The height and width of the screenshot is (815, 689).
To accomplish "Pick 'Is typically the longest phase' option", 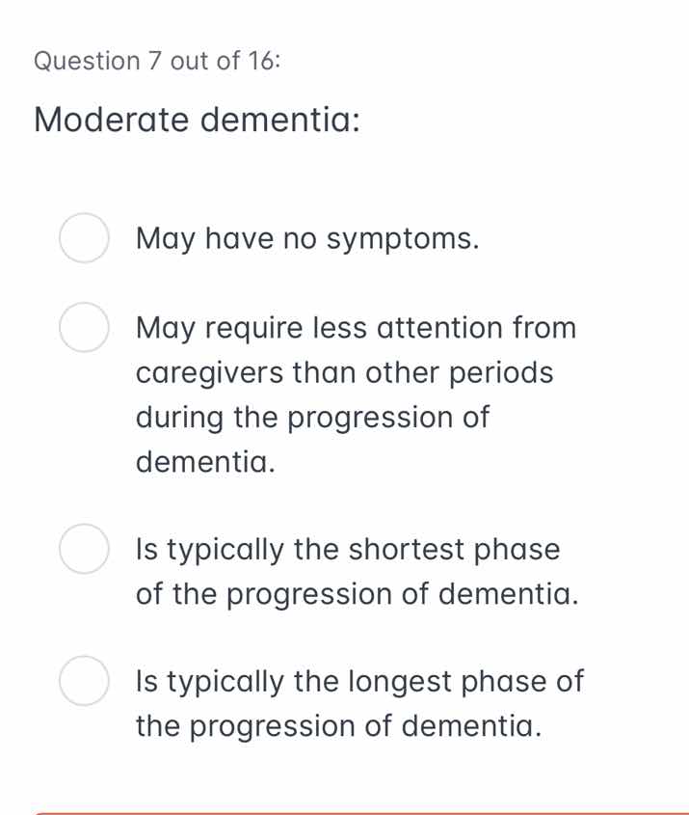I will [x=84, y=681].
